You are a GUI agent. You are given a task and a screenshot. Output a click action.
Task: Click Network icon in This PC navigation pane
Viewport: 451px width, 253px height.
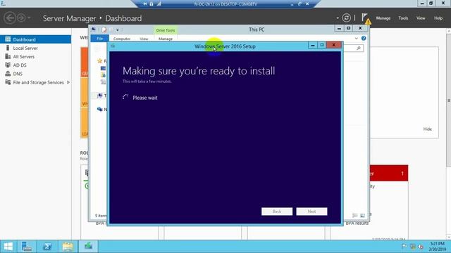click(x=99, y=110)
